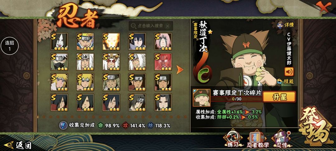Image resolution: width=336 pixels, height=151 pixels.
Task: Click the fragment progress bar 0/30
Action: tap(237, 99)
